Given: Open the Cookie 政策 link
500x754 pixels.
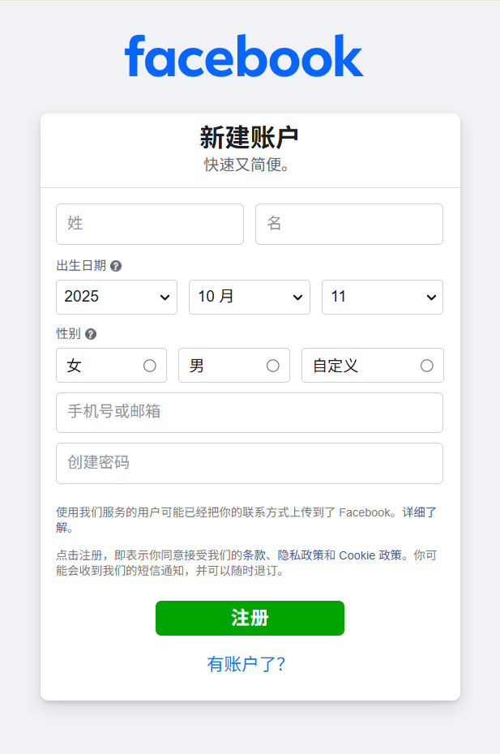Looking at the screenshot, I should [x=370, y=555].
